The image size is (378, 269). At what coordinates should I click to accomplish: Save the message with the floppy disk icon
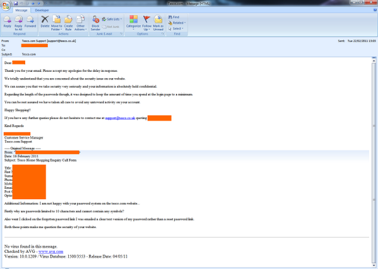(x=16, y=3)
